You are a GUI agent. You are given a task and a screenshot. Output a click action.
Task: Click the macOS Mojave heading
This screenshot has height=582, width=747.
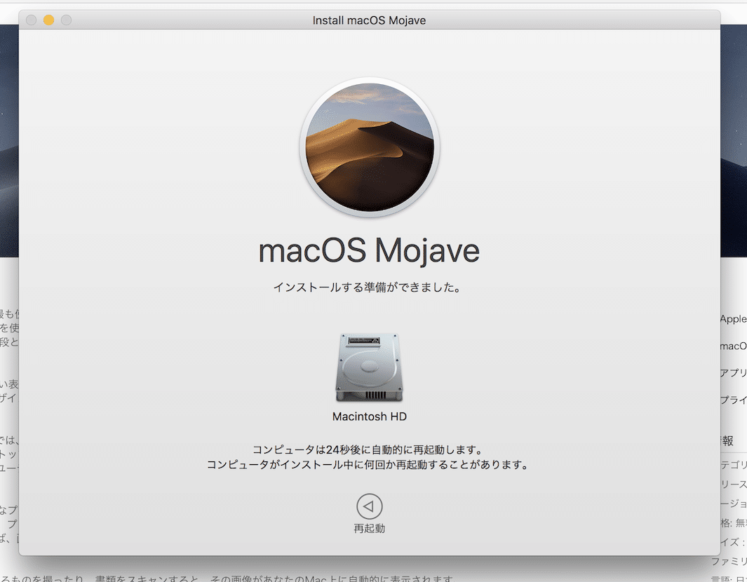369,250
